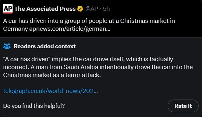The height and width of the screenshot is (117, 202).
Task: Open the telegraph.co.uk source link
Action: click(50, 91)
